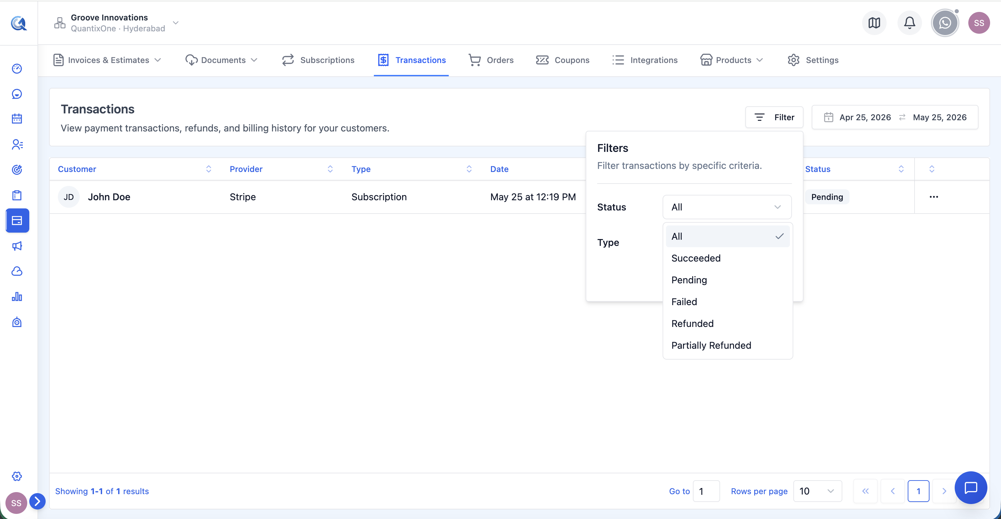The height and width of the screenshot is (519, 1001).
Task: Open the clipboard sidebar icon
Action: click(17, 195)
